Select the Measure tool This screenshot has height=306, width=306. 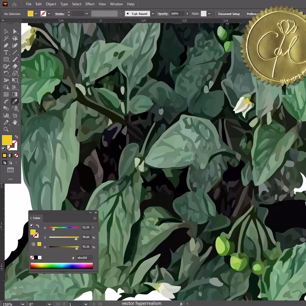6,102
